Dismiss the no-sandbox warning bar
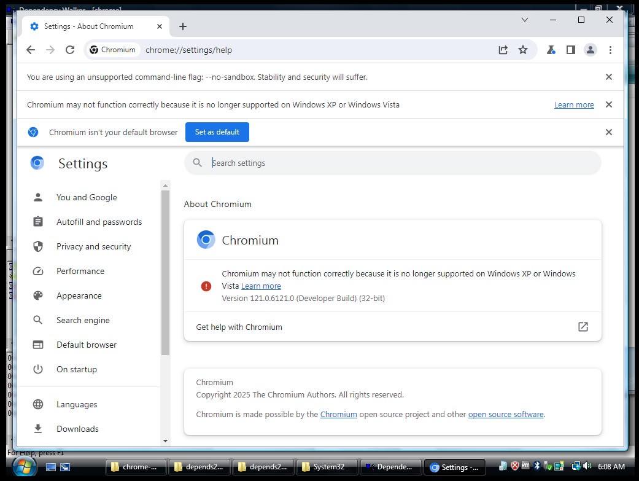 pyautogui.click(x=608, y=77)
